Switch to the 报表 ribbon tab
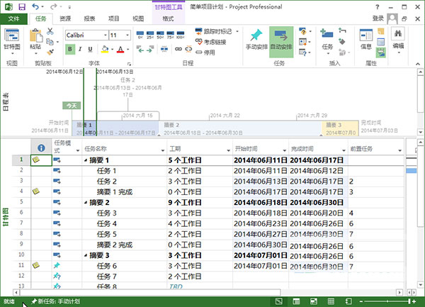Screen dimensions: 425x307 [89, 18]
